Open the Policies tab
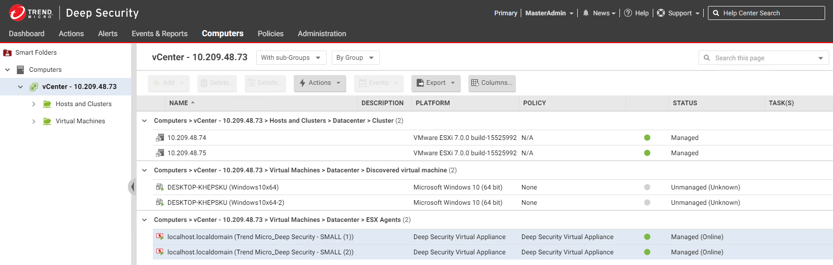833x265 pixels. [271, 34]
